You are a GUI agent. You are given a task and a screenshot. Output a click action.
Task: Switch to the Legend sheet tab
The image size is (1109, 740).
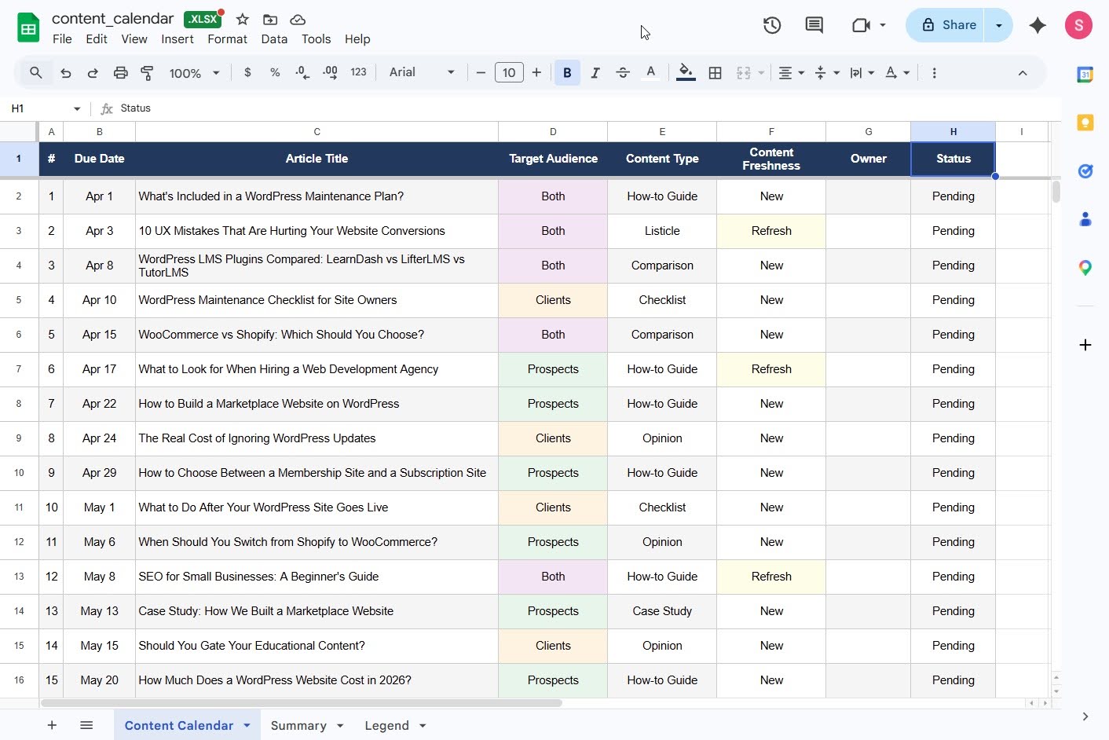point(386,725)
